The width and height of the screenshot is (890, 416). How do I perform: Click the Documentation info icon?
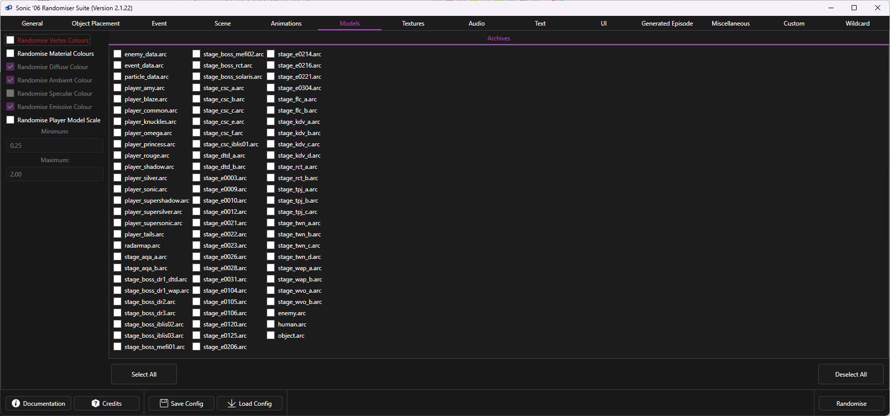(16, 403)
